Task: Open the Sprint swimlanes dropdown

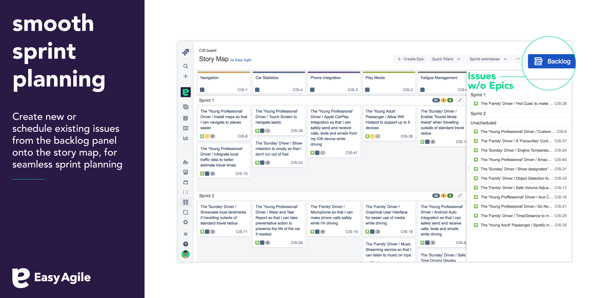Action: pyautogui.click(x=488, y=59)
